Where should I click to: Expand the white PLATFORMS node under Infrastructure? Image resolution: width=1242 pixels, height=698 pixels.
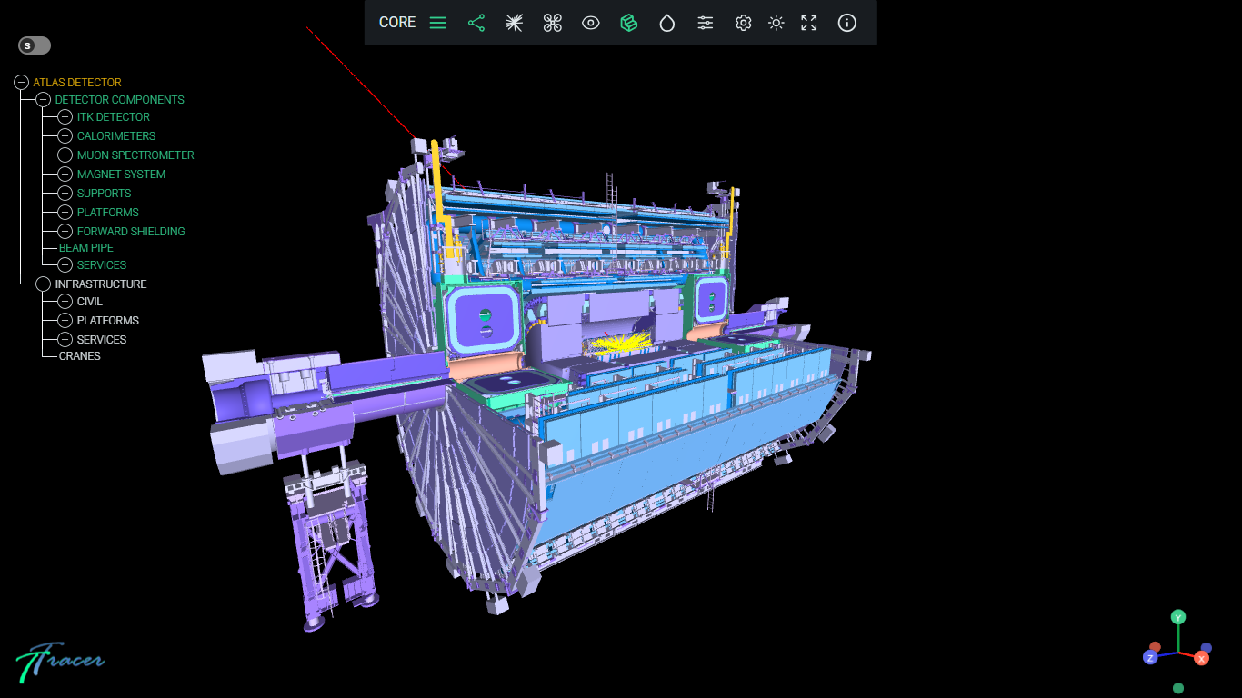[x=65, y=321]
